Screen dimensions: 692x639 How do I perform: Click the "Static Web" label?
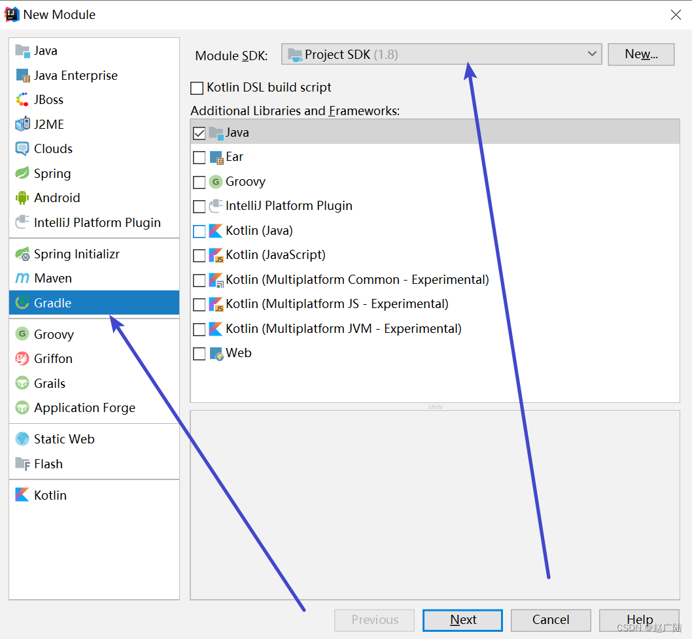(x=64, y=439)
